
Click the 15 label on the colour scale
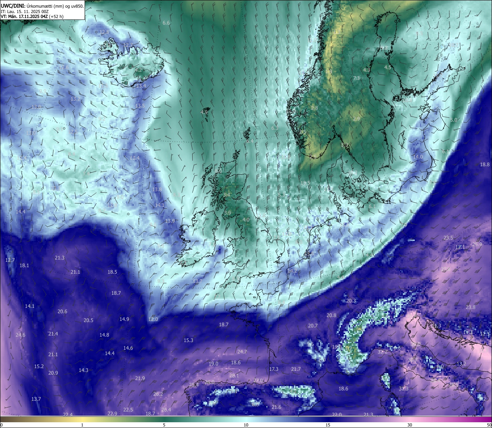click(328, 425)
